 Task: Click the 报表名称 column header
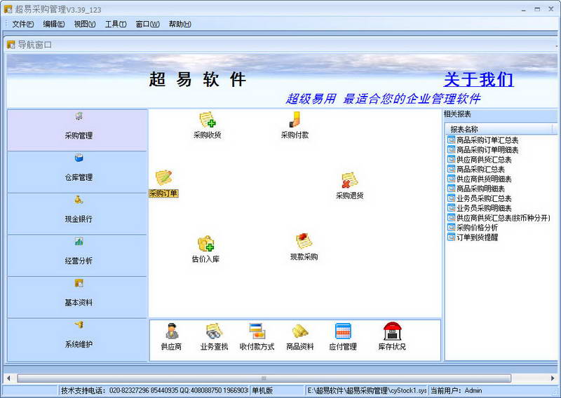[x=499, y=129]
